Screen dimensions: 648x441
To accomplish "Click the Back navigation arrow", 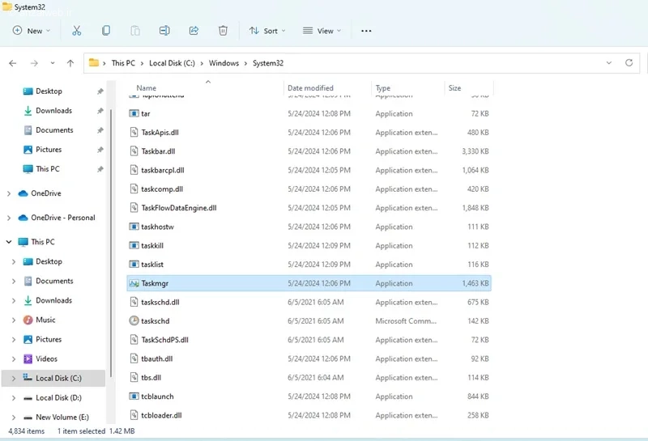I will (x=13, y=63).
